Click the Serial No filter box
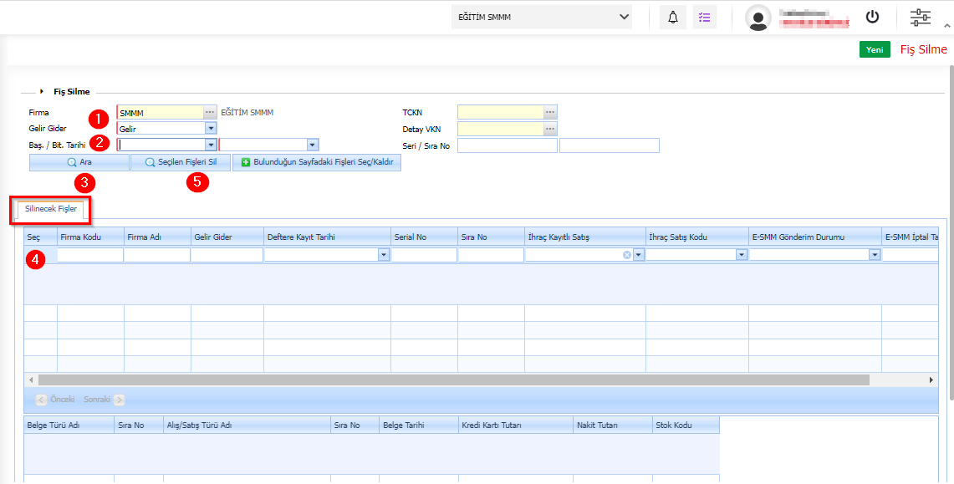This screenshot has width=954, height=484. (x=424, y=256)
